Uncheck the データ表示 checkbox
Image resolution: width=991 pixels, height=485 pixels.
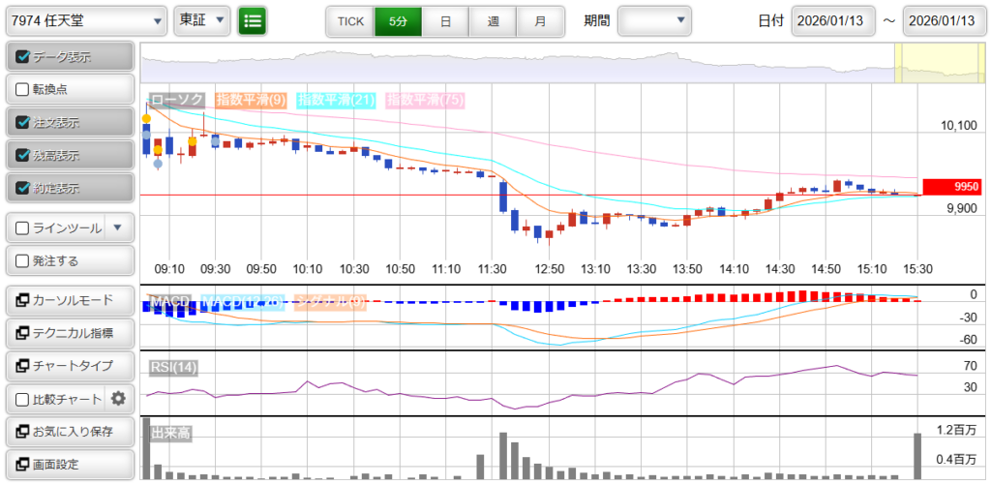pos(23,57)
